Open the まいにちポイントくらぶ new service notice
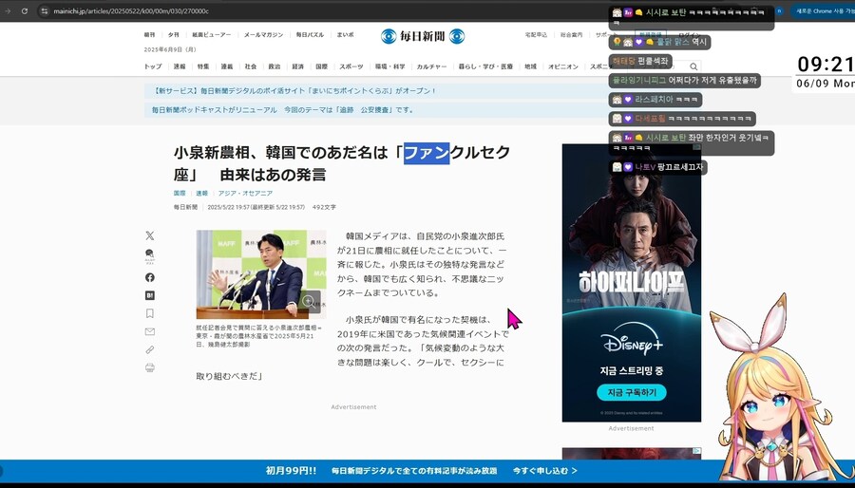Screen dimensions: 855x488 click(294, 91)
